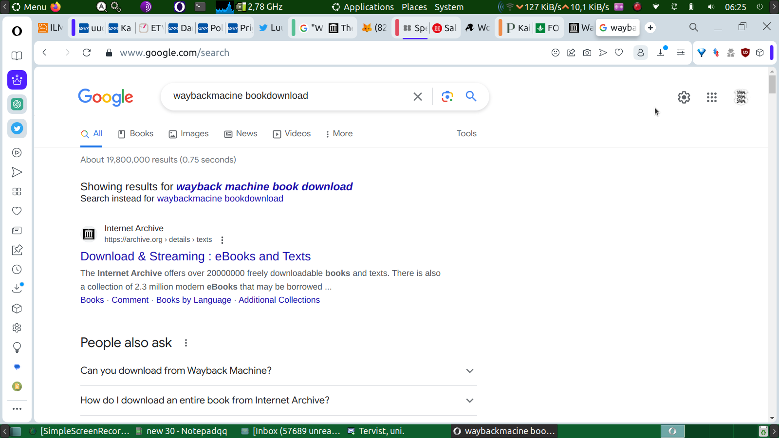
Task: Open the volume control in system tray
Action: coord(711,7)
